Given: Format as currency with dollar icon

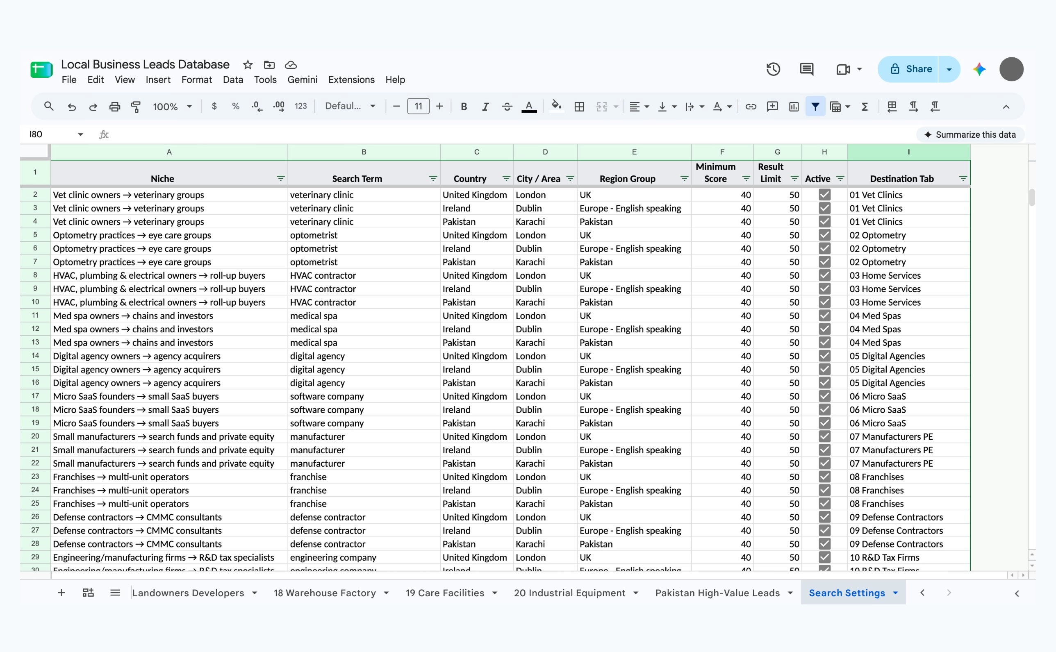Looking at the screenshot, I should tap(214, 107).
